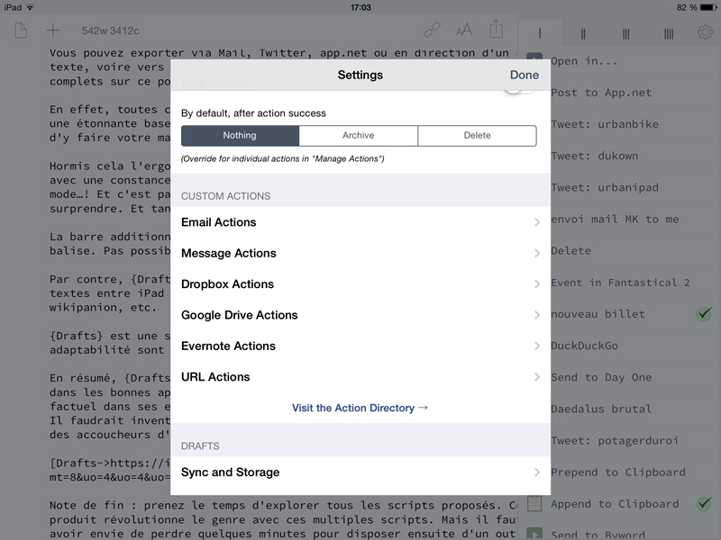
Task: Expand Google Drive Actions chevron
Action: click(536, 315)
